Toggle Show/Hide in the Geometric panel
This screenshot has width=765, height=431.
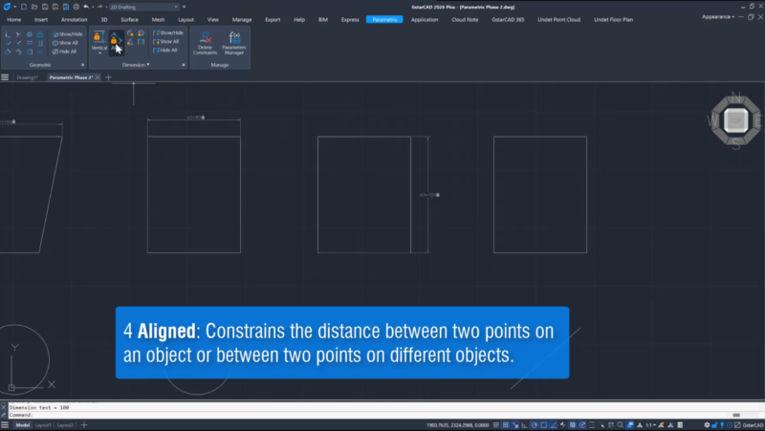coord(67,33)
